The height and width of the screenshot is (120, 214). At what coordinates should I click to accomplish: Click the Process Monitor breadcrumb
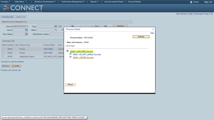click(x=134, y=2)
